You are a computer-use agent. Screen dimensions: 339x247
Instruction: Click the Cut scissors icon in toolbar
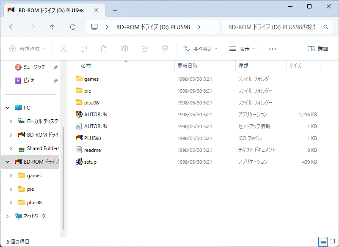click(63, 49)
